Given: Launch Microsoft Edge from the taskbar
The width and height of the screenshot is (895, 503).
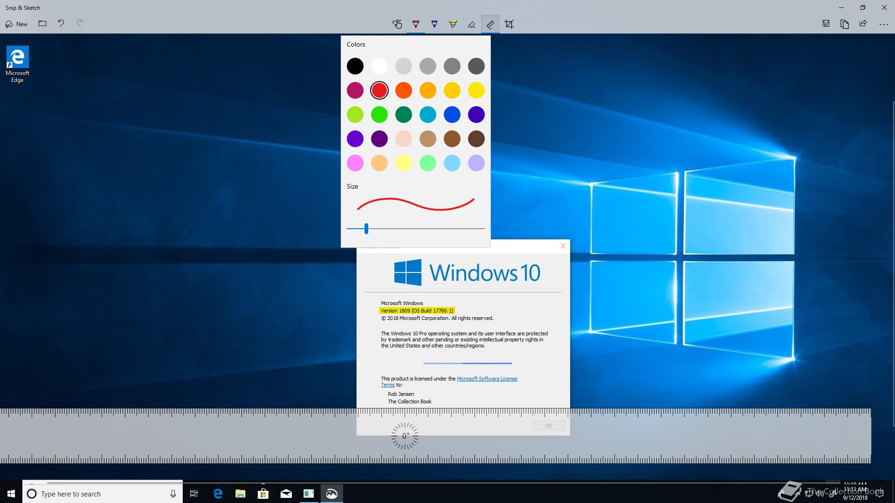Looking at the screenshot, I should pyautogui.click(x=218, y=494).
